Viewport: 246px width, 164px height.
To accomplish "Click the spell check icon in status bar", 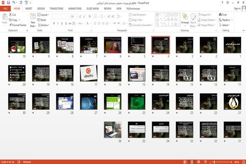I will (19, 162).
